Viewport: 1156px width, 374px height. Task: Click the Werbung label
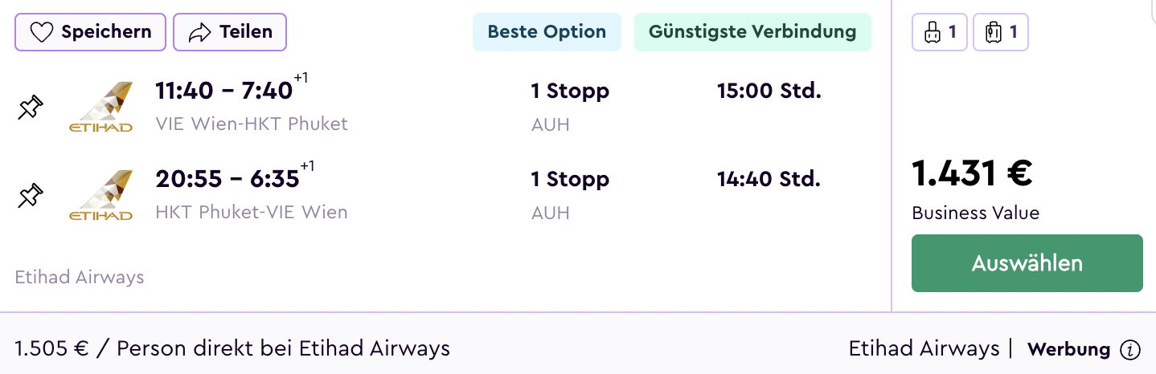1068,350
